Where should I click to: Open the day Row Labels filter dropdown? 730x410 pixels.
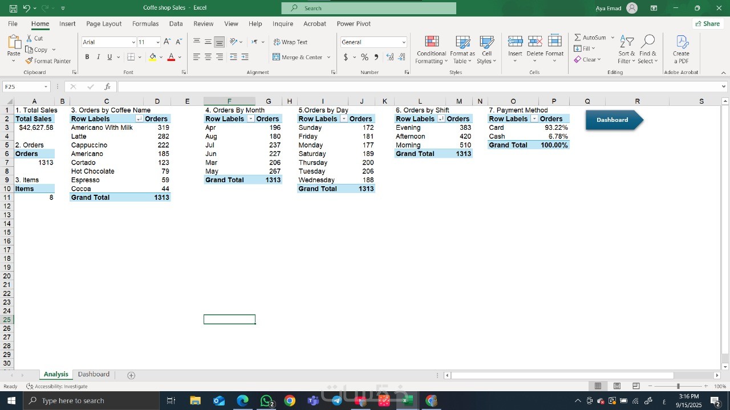[x=344, y=119]
